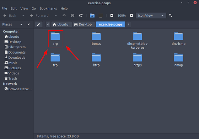Open Documents in sidebar
The width and height of the screenshot is (199, 139).
(x=15, y=52)
